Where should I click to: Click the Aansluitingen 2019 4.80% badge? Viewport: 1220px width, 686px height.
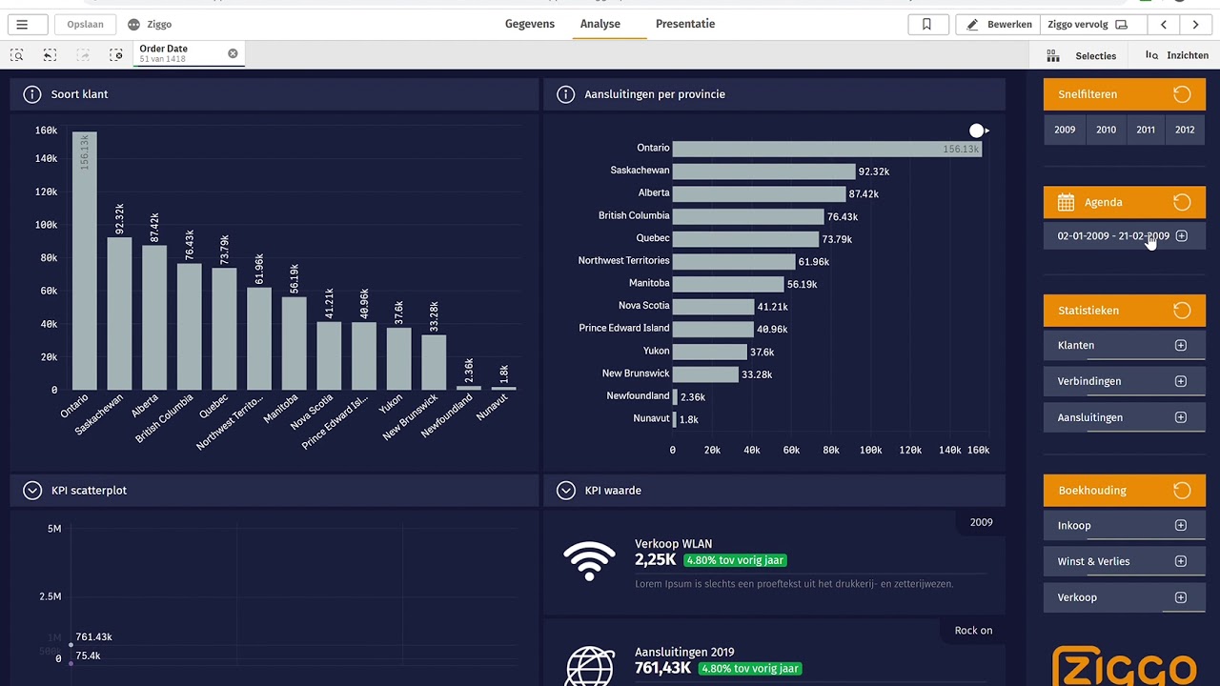[750, 669]
